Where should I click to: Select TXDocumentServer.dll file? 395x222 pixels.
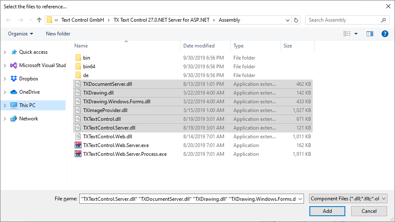pos(193,84)
